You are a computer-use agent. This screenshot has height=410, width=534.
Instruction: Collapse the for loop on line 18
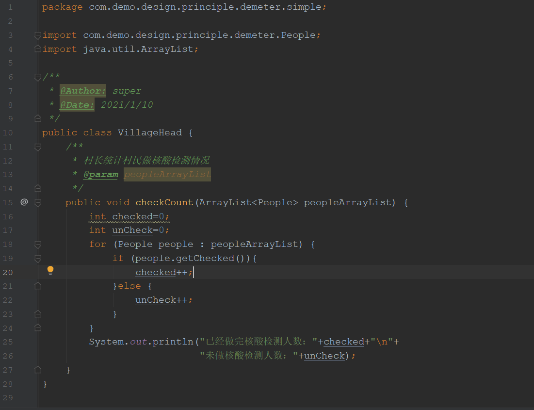point(38,244)
